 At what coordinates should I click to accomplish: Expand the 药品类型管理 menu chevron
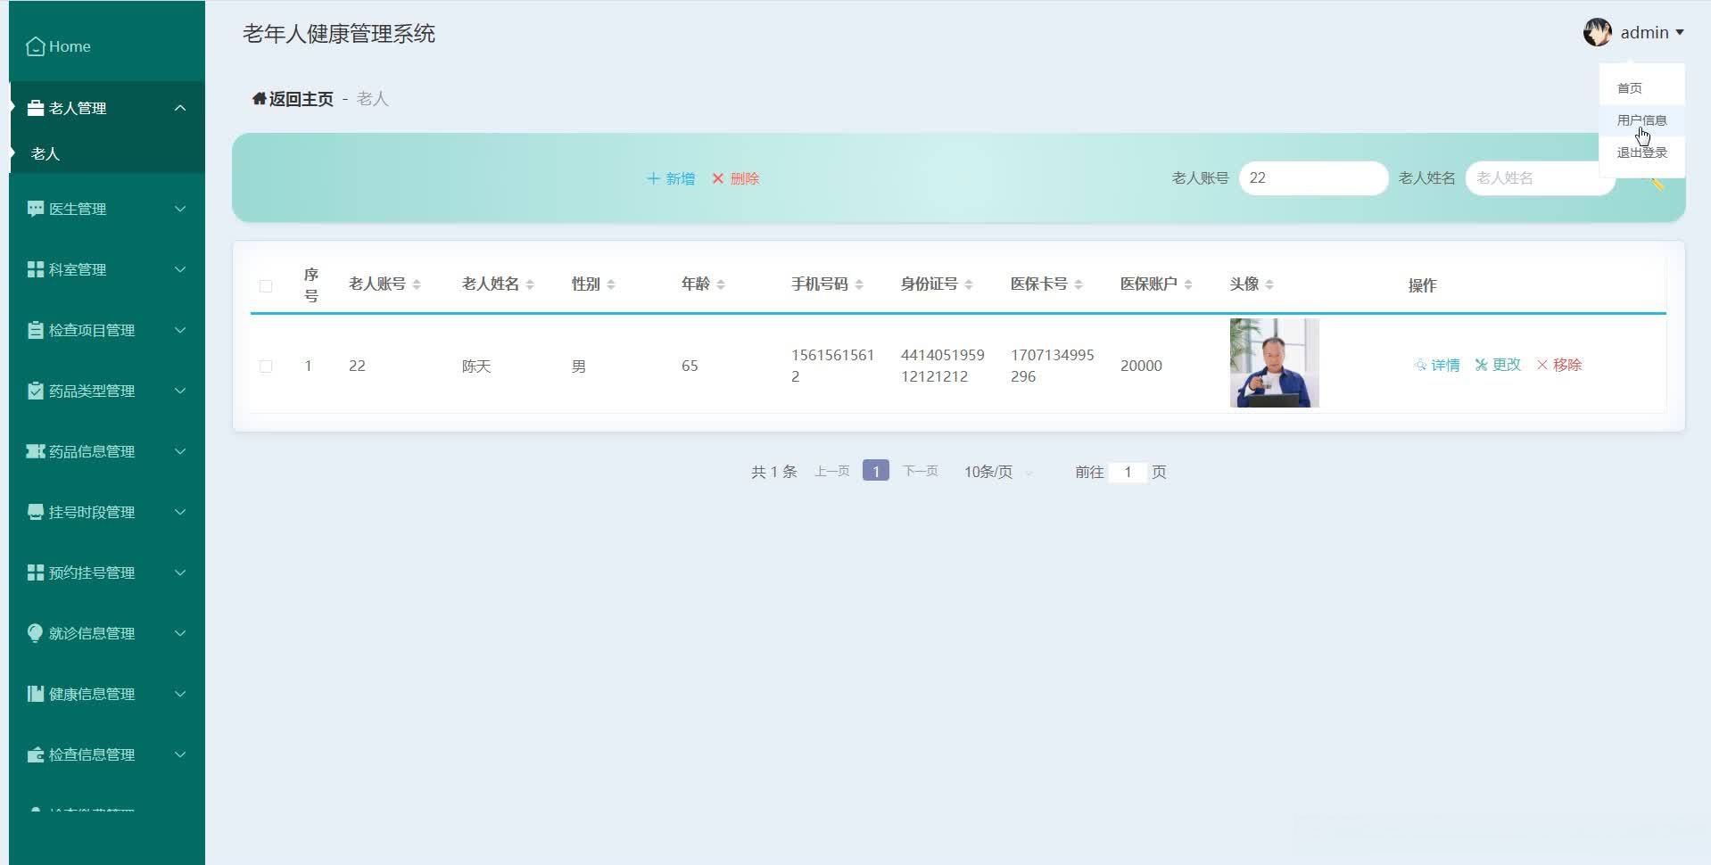coord(180,391)
